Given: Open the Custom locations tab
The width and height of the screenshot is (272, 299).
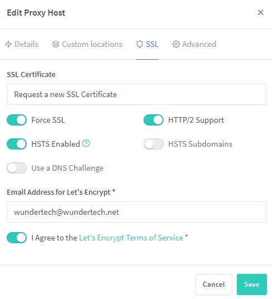Looking at the screenshot, I should coord(87,44).
